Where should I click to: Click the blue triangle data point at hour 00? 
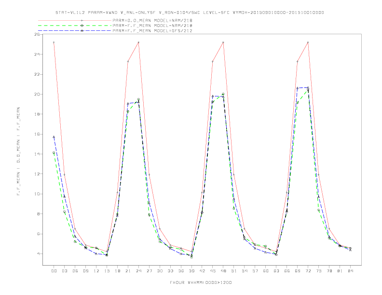pos(54,137)
